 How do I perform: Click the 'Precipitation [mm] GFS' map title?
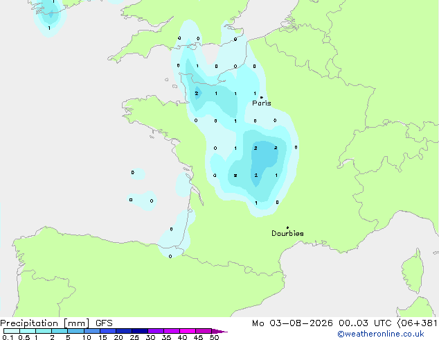[56, 323]
